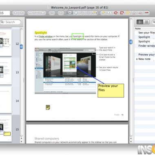This screenshot has height=155, width=155.
Task: Expand the New note disclosure triangle
Action: pos(137,59)
